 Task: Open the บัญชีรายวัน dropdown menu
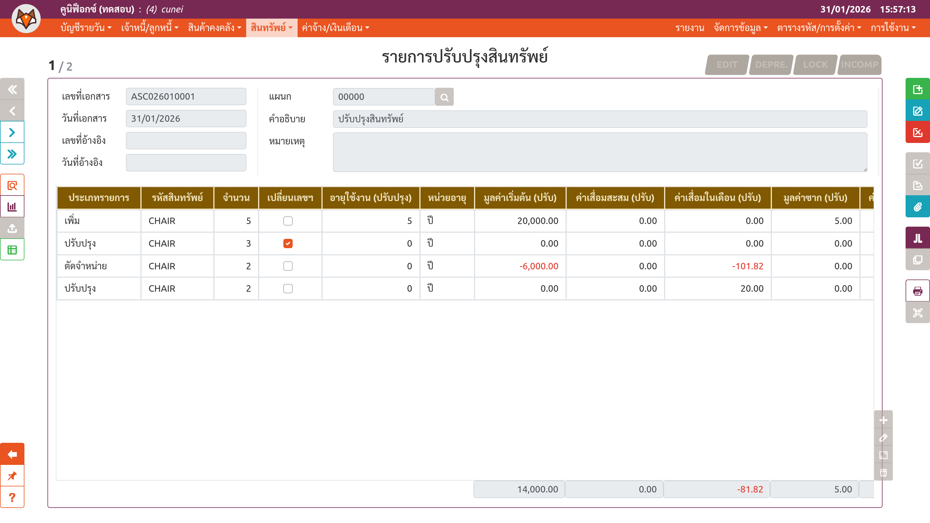tap(86, 28)
